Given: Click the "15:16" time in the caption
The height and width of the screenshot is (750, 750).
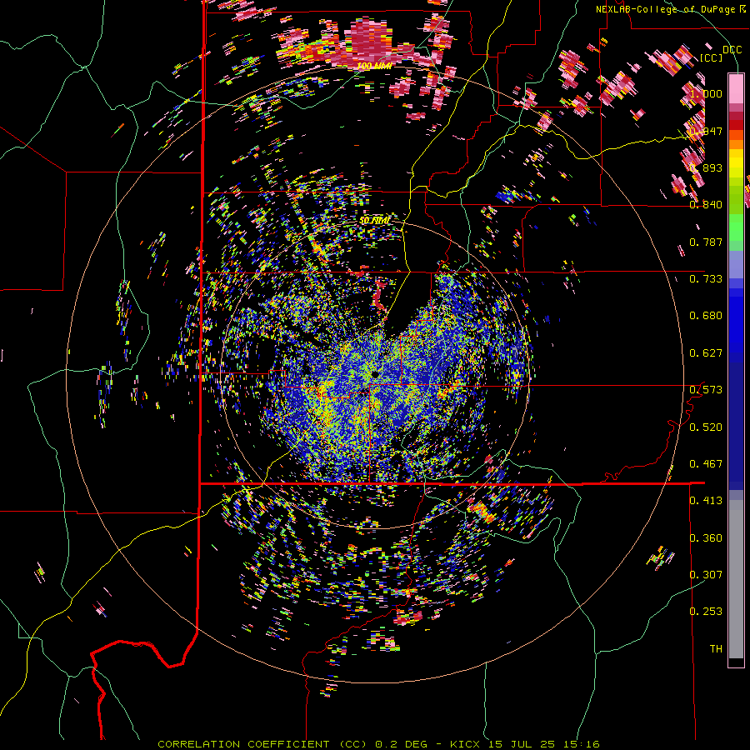Looking at the screenshot, I should tap(581, 744).
